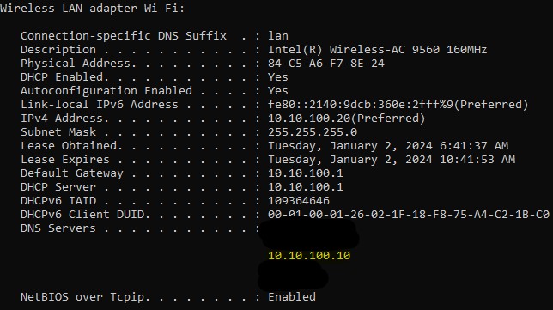Screen dimensions: 553x310
Task: Click the Lease Expires timestamp
Action: point(392,160)
